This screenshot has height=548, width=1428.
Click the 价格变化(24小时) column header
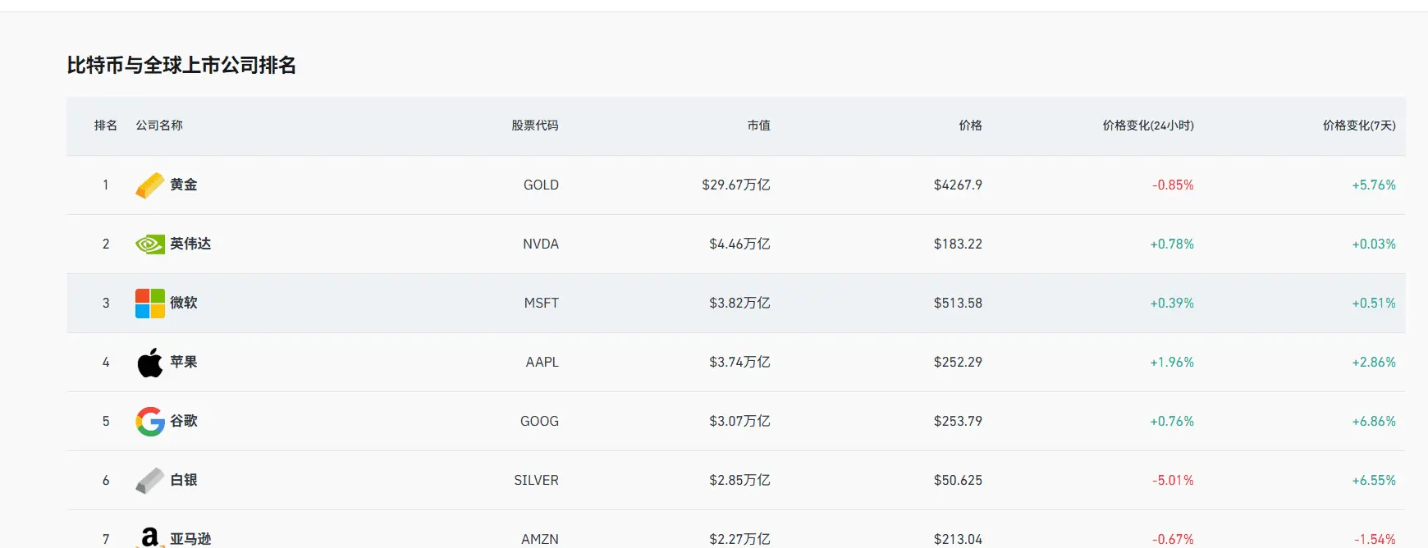coord(1148,126)
